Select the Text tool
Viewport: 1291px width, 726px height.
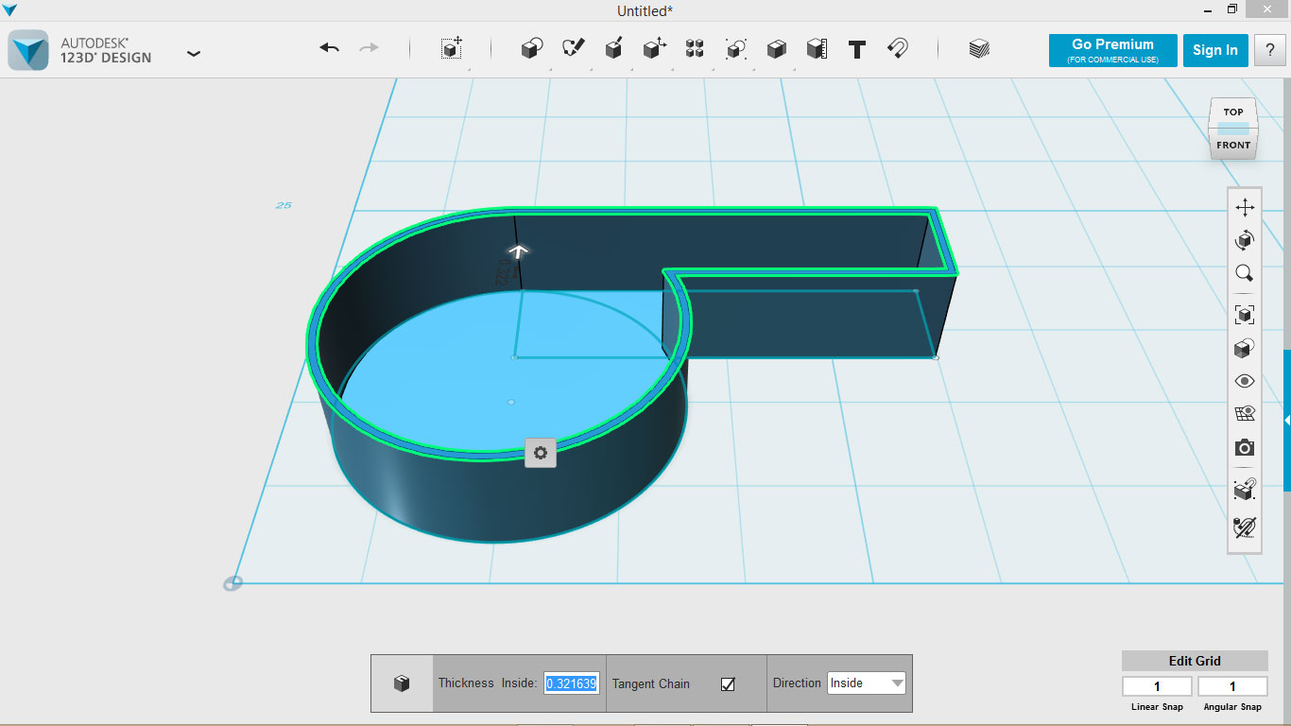click(857, 49)
